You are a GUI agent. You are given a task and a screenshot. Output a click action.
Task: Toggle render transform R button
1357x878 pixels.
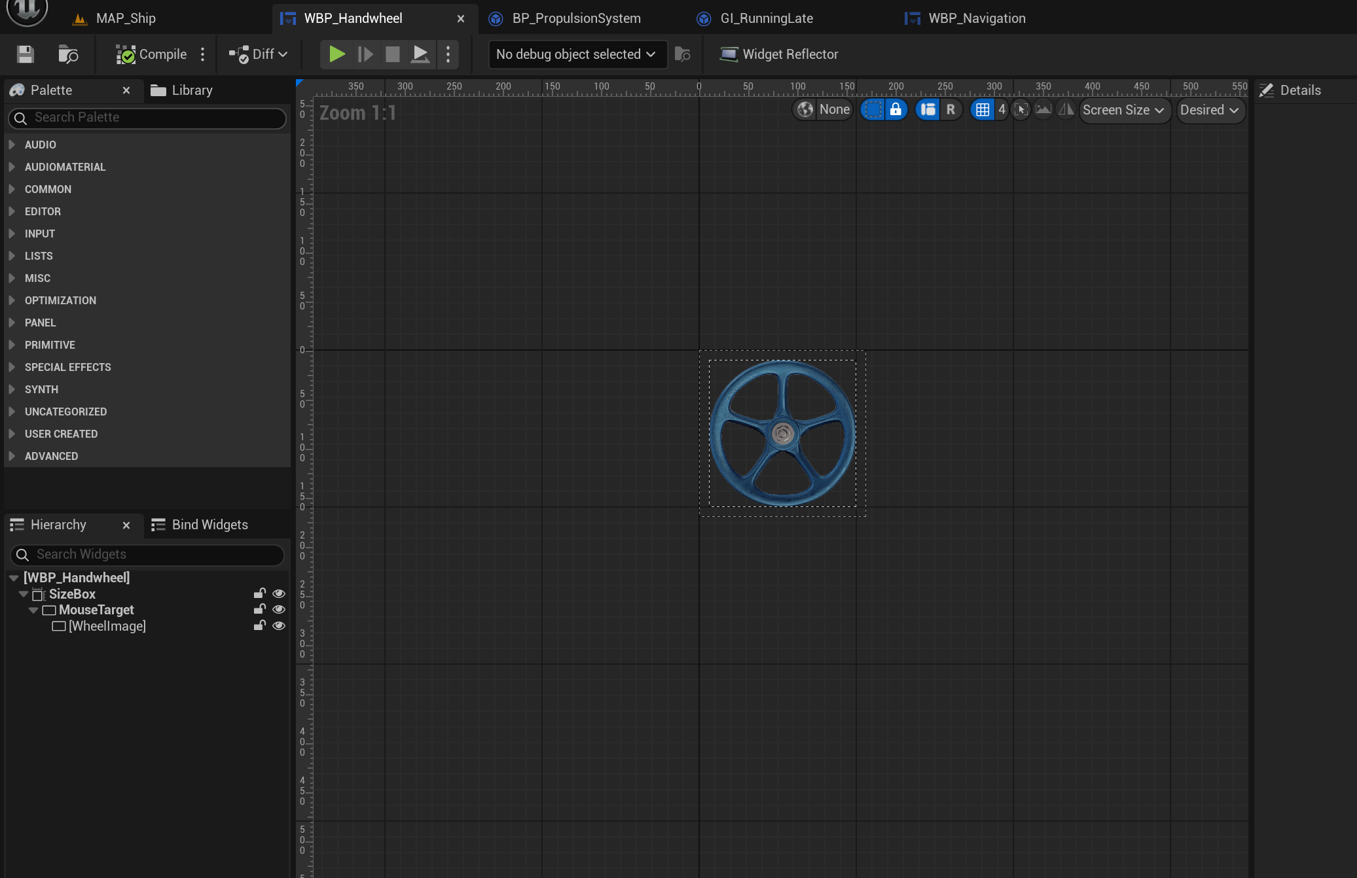pyautogui.click(x=950, y=110)
